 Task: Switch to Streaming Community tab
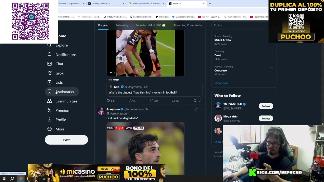click(x=188, y=25)
